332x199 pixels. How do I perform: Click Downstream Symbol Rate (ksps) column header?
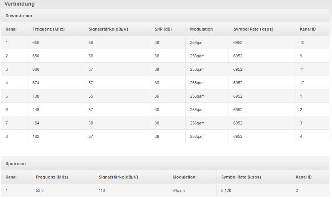pos(253,29)
